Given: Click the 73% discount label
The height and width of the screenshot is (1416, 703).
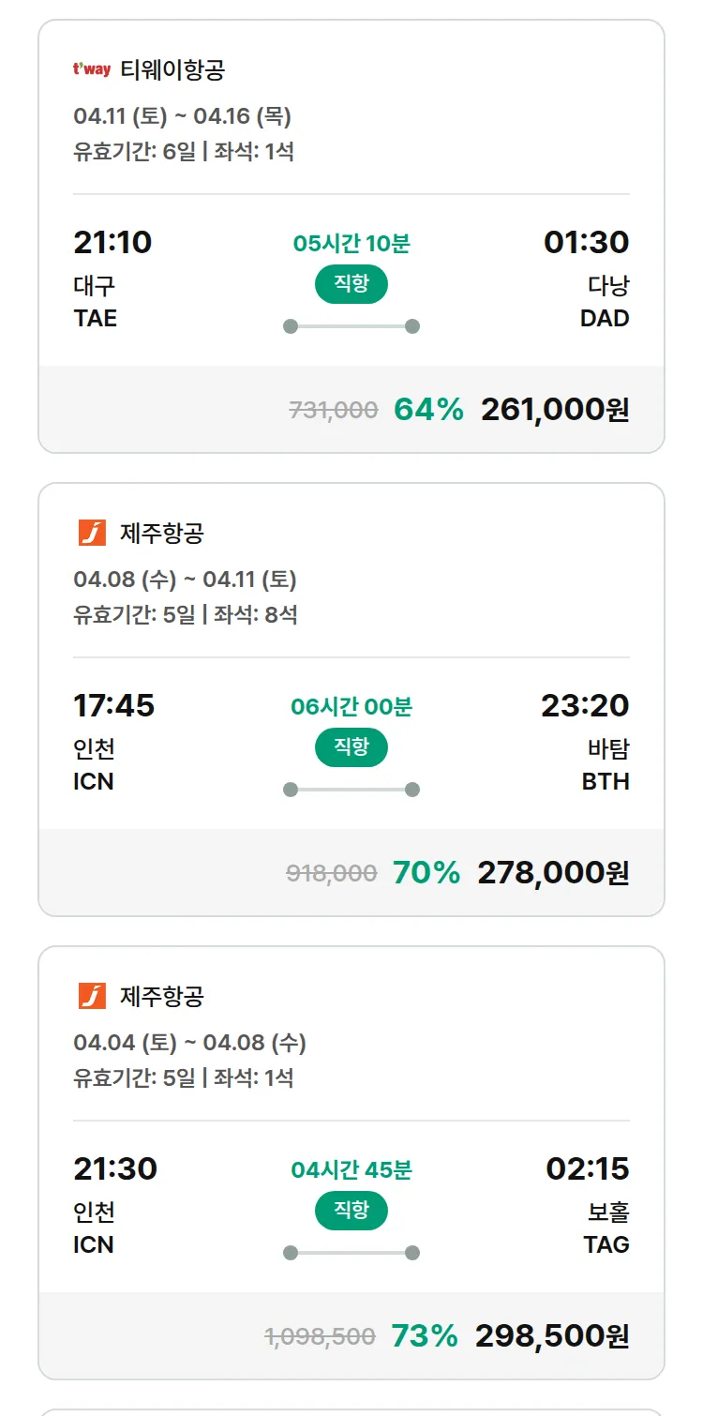Looking at the screenshot, I should (x=425, y=1336).
